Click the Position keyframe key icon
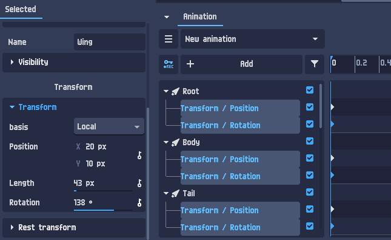 coord(139,156)
